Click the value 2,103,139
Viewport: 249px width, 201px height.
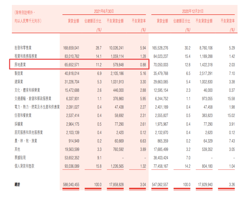[73, 132]
